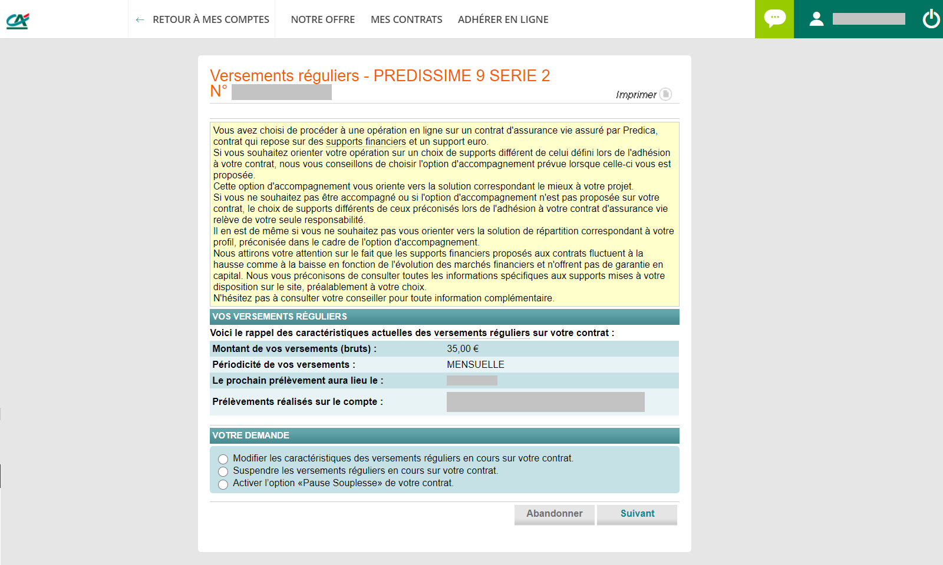
Task: Click the print document icon
Action: (665, 94)
